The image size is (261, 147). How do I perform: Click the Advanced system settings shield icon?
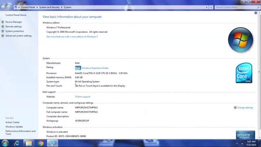pos(3,36)
